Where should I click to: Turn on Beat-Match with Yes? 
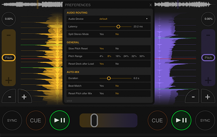click(x=102, y=86)
